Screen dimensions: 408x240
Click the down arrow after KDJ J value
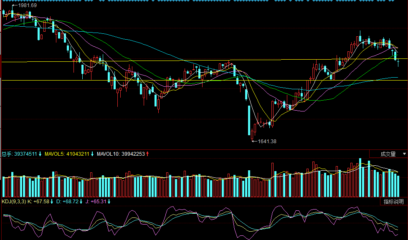(x=109, y=202)
